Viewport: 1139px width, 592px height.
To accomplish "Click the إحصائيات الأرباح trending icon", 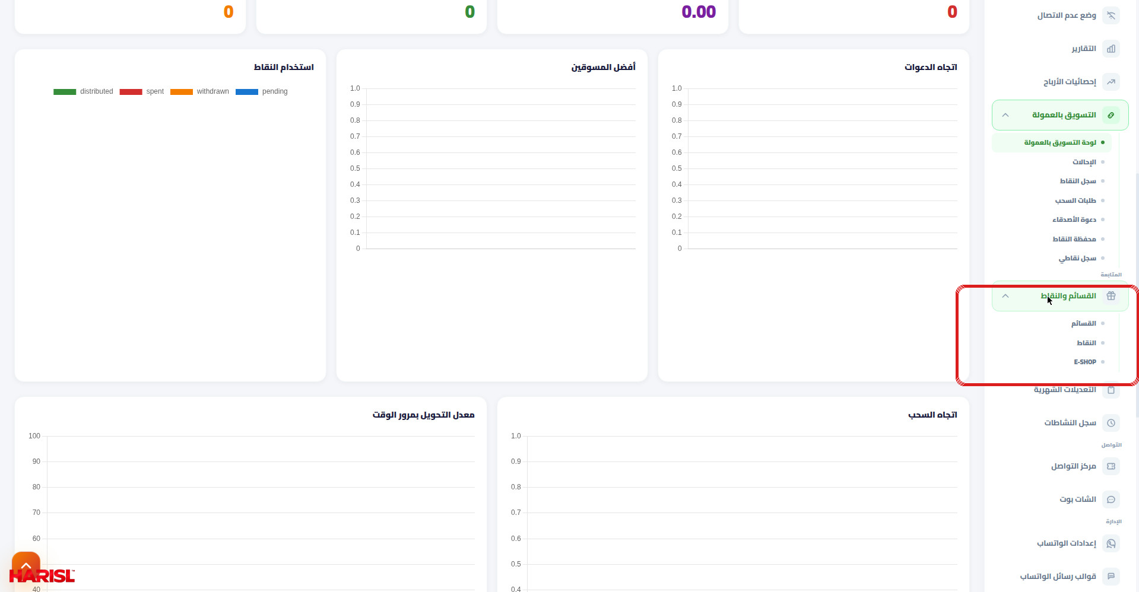I will tap(1111, 82).
